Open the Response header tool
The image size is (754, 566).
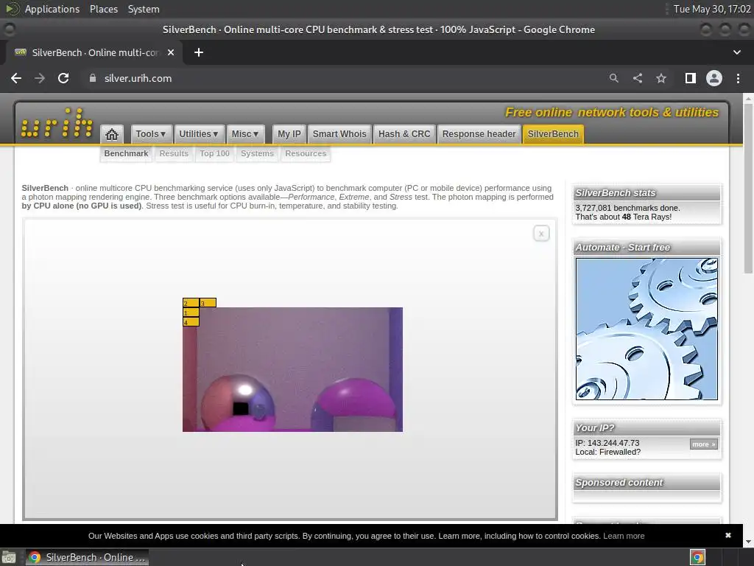(479, 134)
